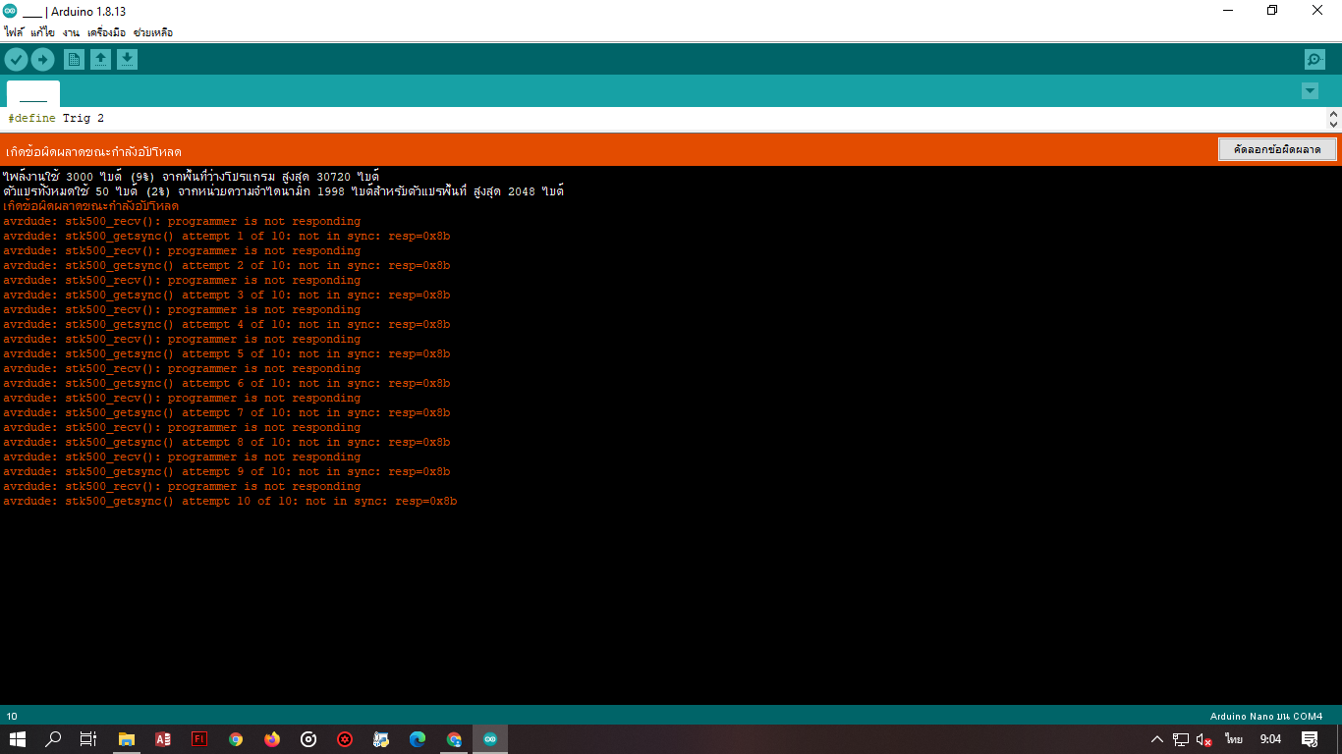Open Adobe Flash from taskbar
Image resolution: width=1342 pixels, height=754 pixels.
click(x=199, y=739)
